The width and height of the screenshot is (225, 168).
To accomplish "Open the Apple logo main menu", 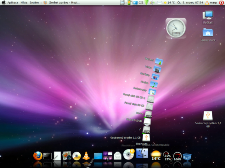I will 4,3.
